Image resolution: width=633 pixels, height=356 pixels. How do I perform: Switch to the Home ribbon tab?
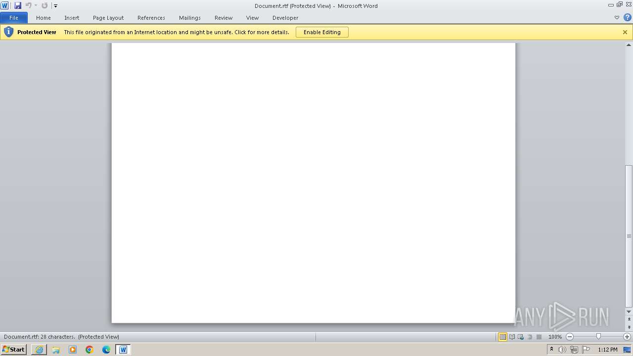click(x=44, y=18)
